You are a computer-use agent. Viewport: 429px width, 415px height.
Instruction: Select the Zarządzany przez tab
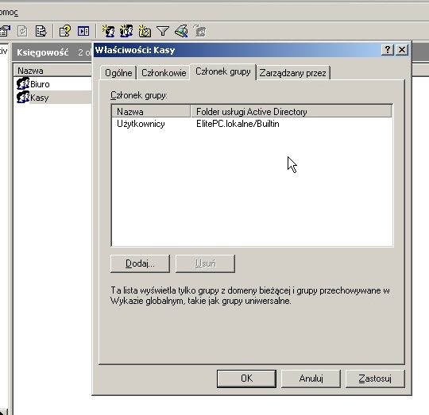pos(292,73)
